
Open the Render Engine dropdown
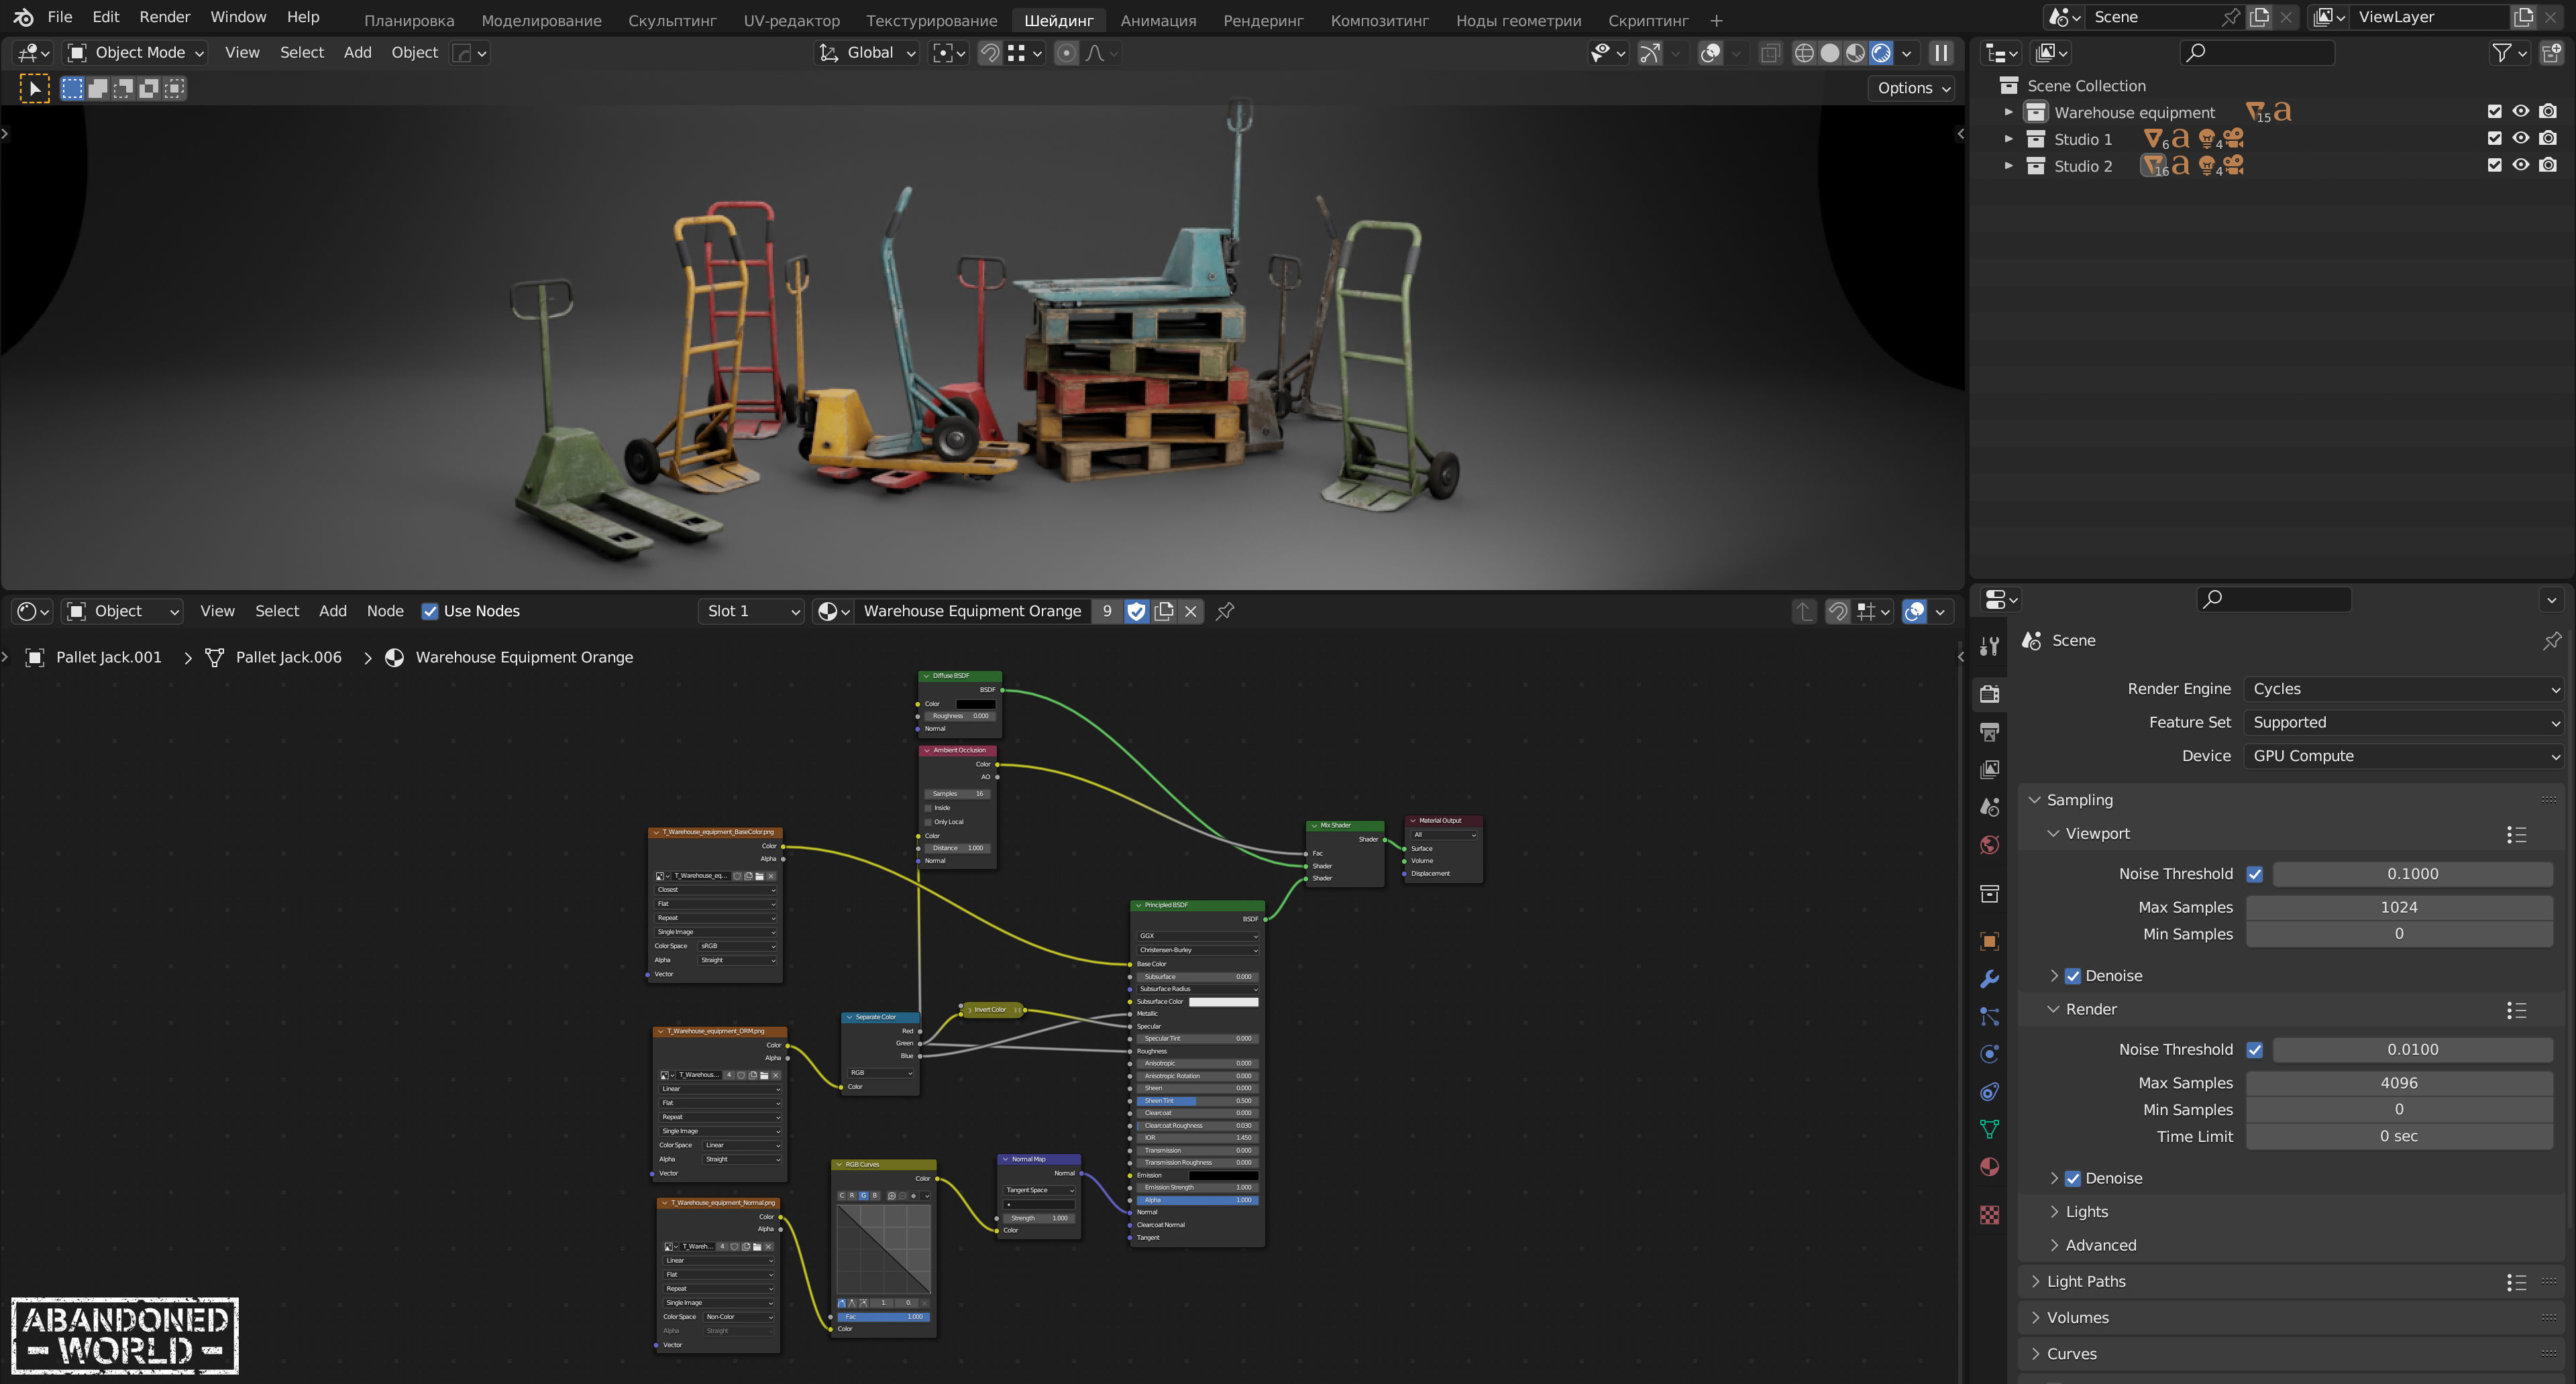[x=2402, y=689]
